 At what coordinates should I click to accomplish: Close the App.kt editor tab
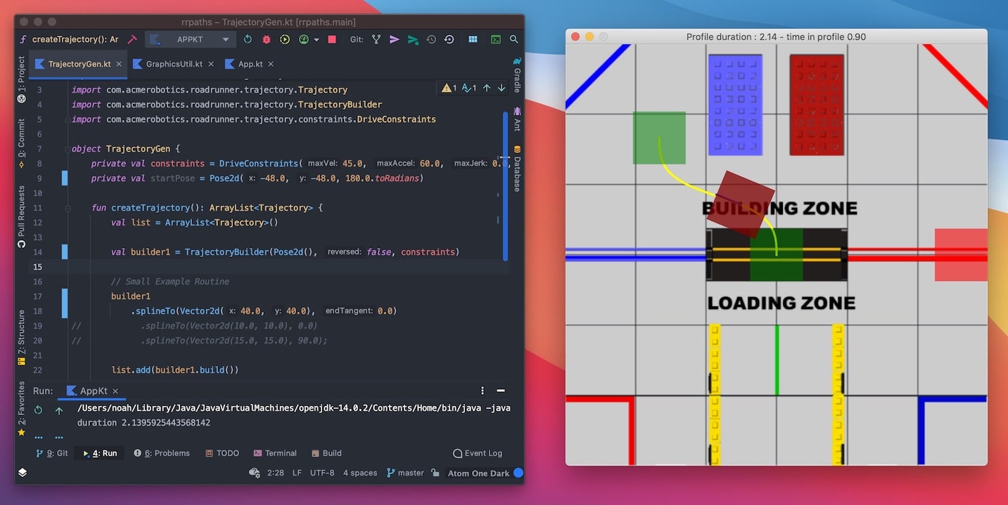point(271,64)
